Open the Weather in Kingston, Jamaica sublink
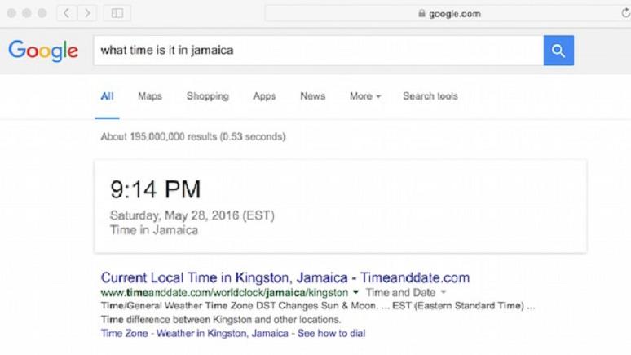Image resolution: width=631 pixels, height=355 pixels. pyautogui.click(x=222, y=333)
